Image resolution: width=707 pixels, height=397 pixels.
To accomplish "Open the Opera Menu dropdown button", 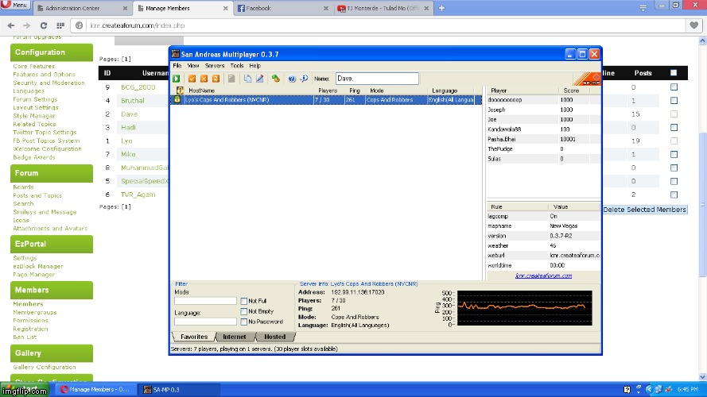I will 15,6.
